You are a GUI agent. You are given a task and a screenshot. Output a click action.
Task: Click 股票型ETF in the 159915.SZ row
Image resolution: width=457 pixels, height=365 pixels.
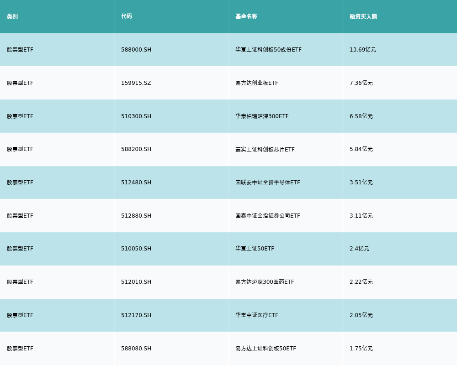click(20, 83)
